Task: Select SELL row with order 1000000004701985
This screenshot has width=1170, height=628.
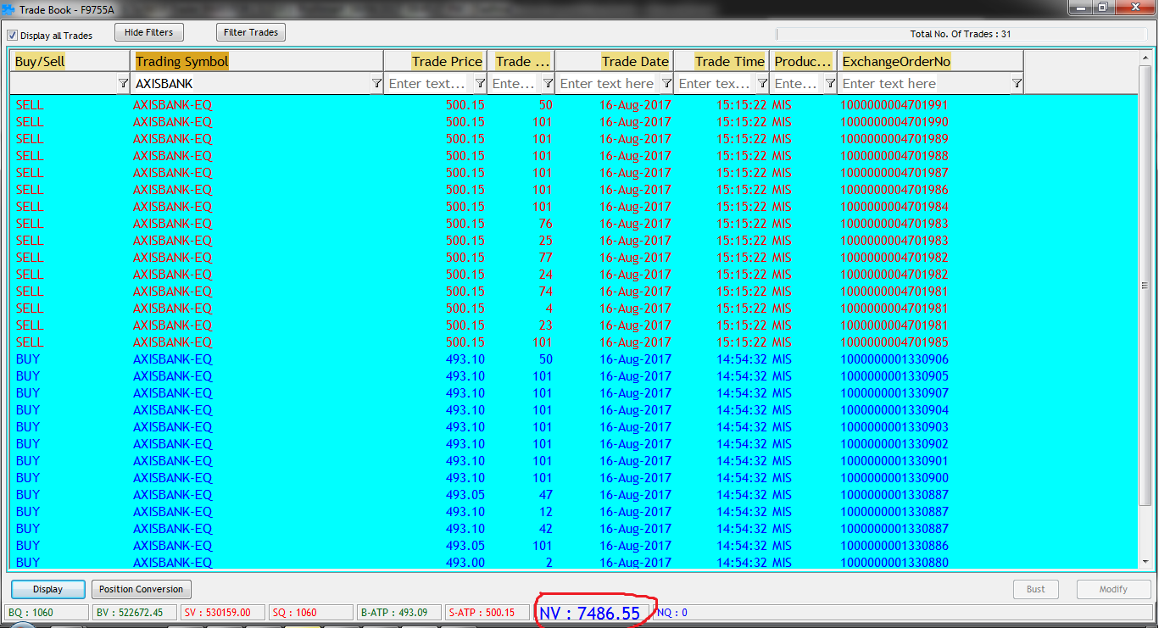Action: (573, 342)
